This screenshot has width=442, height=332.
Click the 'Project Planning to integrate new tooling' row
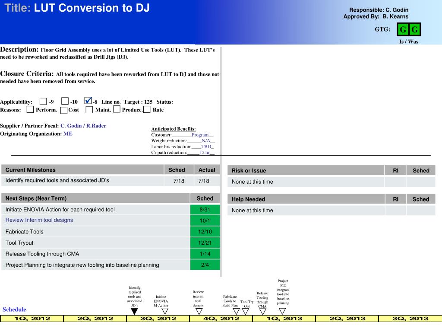pyautogui.click(x=95, y=265)
